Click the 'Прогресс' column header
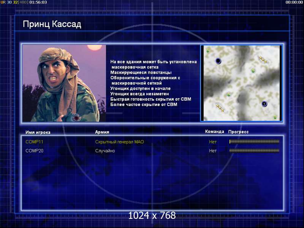Image resolution: width=304 pixels, height=228 pixels. pyautogui.click(x=238, y=132)
